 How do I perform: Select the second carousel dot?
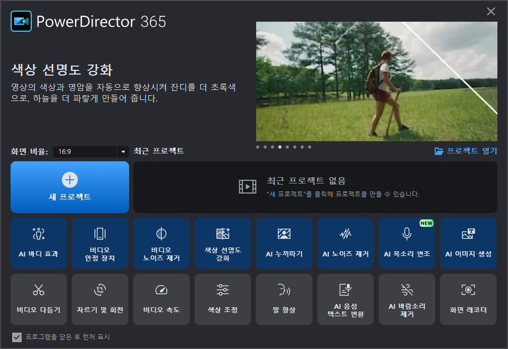pyautogui.click(x=265, y=147)
